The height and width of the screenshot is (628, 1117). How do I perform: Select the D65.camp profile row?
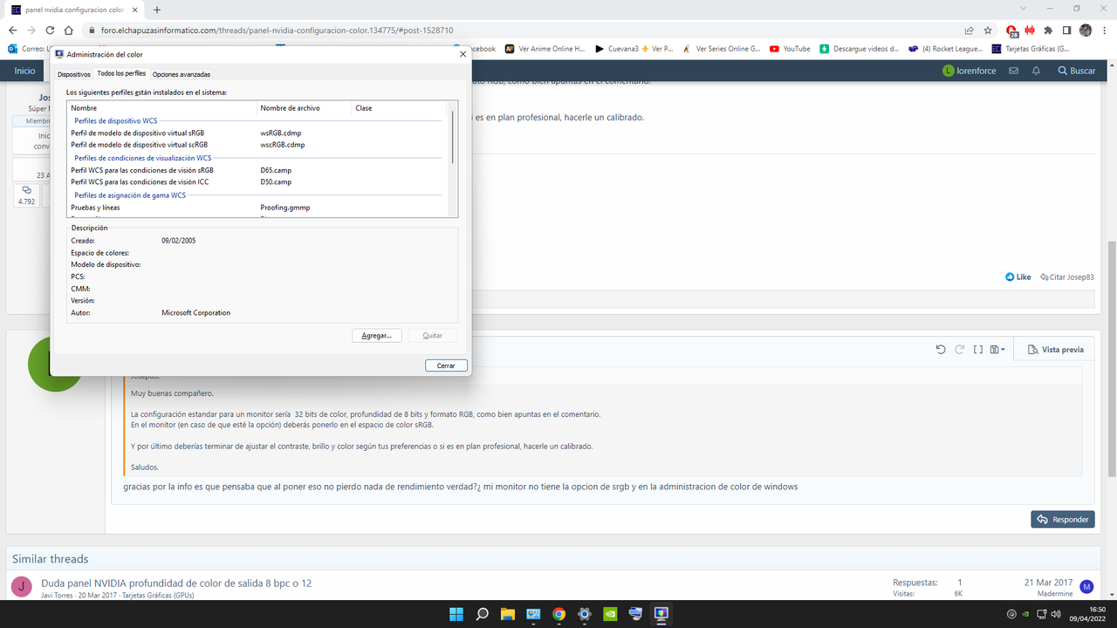[257, 170]
